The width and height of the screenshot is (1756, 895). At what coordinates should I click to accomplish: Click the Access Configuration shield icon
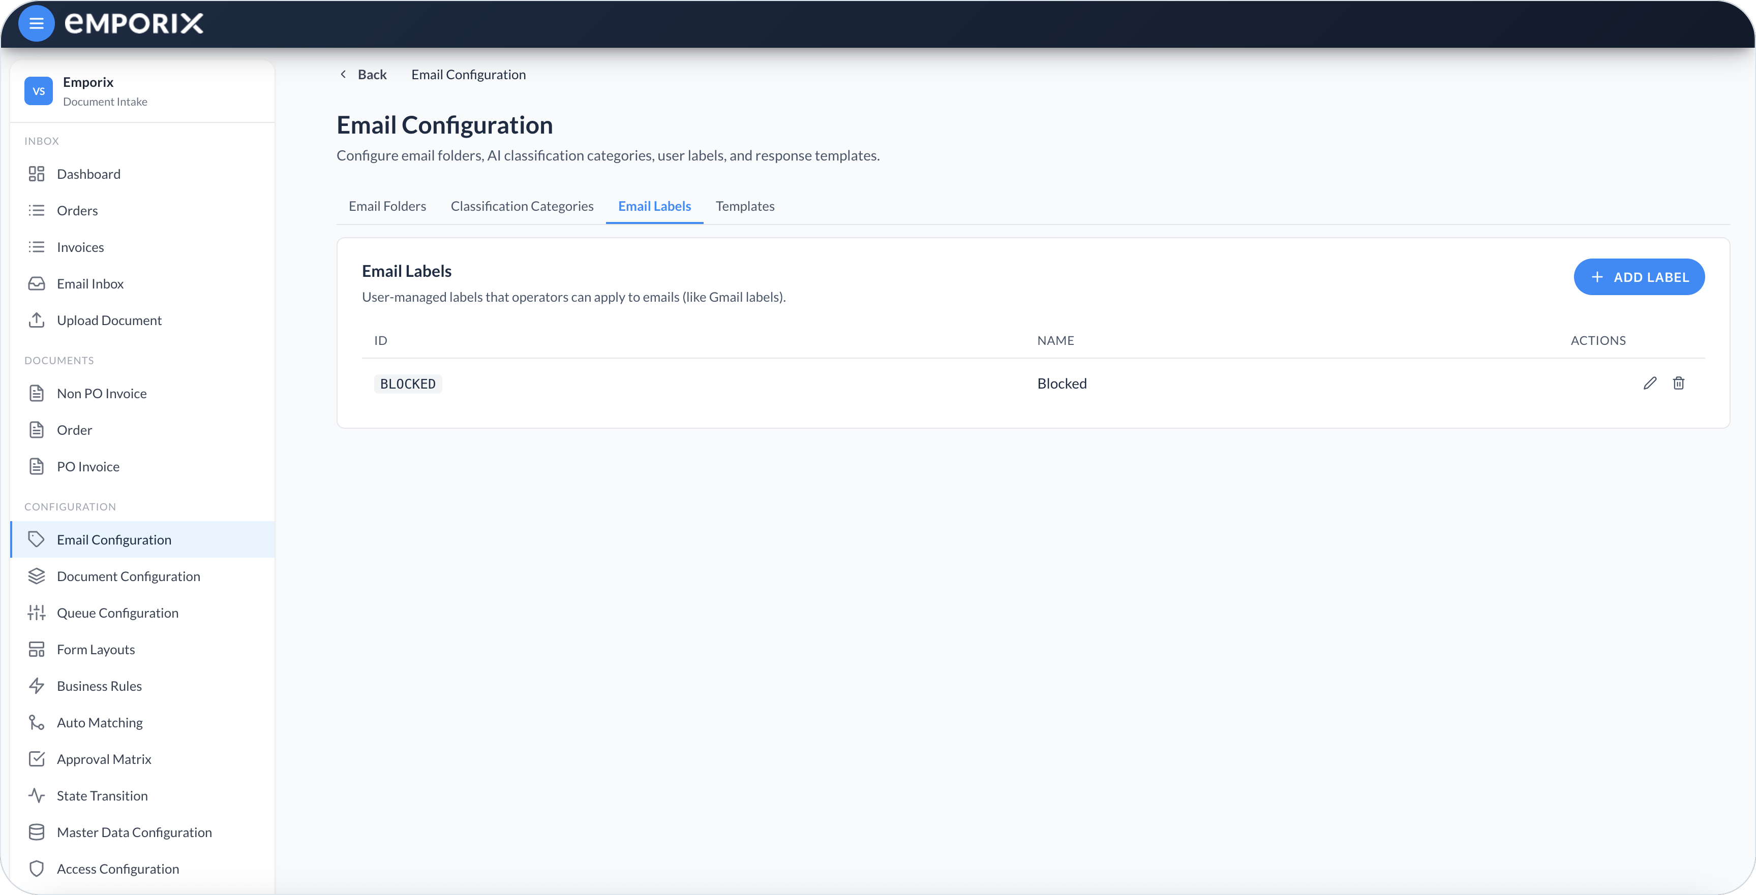pyautogui.click(x=36, y=869)
